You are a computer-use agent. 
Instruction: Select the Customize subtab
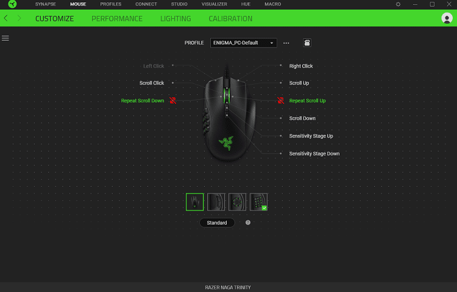[54, 19]
